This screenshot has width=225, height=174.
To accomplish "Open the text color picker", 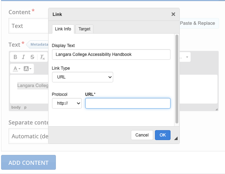I will [x=17, y=69].
